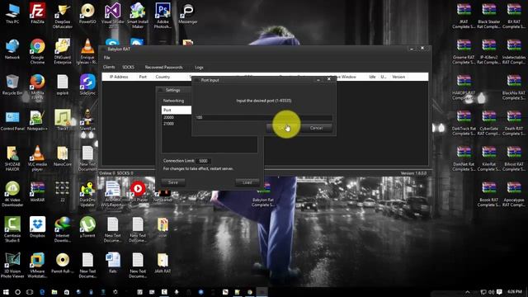Screen dimensions: 528x297
Task: Select the DNGuard Enterprise icon
Action: coord(63,51)
